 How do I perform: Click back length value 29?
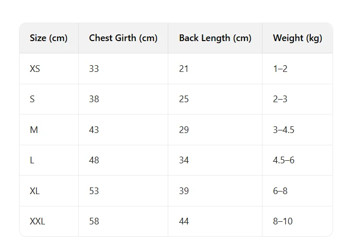click(184, 130)
